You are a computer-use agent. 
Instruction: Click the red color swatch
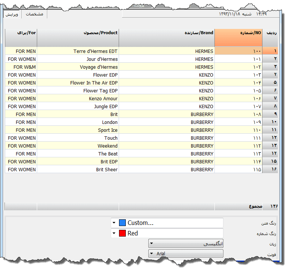tap(122, 233)
